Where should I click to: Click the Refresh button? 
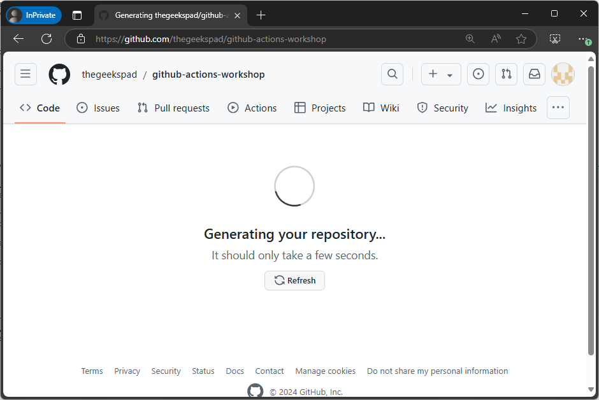pos(294,280)
